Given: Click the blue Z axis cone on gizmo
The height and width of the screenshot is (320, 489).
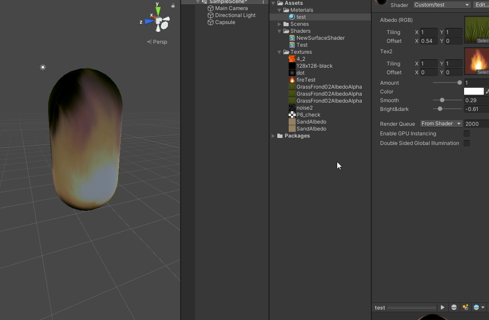Looking at the screenshot, I should (150, 21).
